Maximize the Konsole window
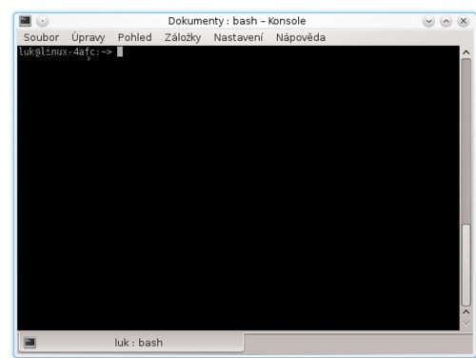476x358 pixels. click(x=446, y=21)
